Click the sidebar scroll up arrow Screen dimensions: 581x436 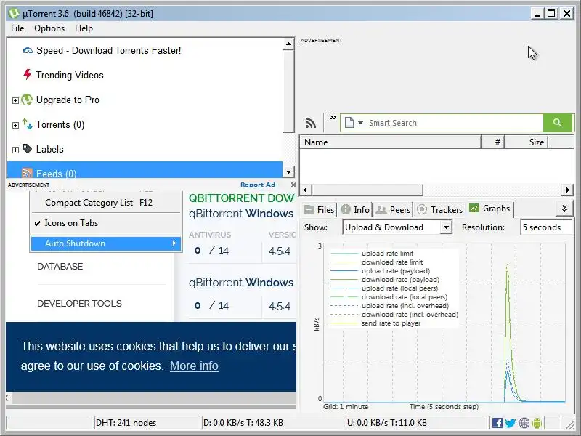click(x=288, y=44)
